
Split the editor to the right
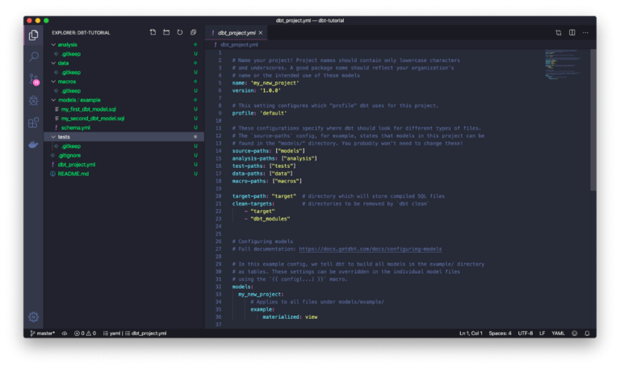click(x=572, y=32)
